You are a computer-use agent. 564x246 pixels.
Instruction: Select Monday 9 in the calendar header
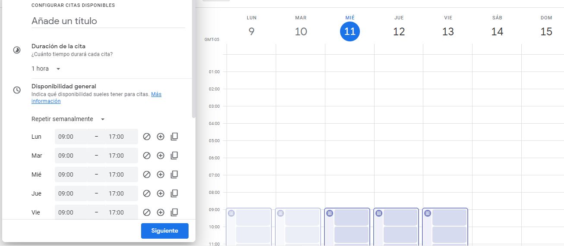(252, 31)
